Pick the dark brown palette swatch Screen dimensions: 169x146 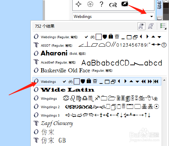pyautogui.click(x=166, y=5)
